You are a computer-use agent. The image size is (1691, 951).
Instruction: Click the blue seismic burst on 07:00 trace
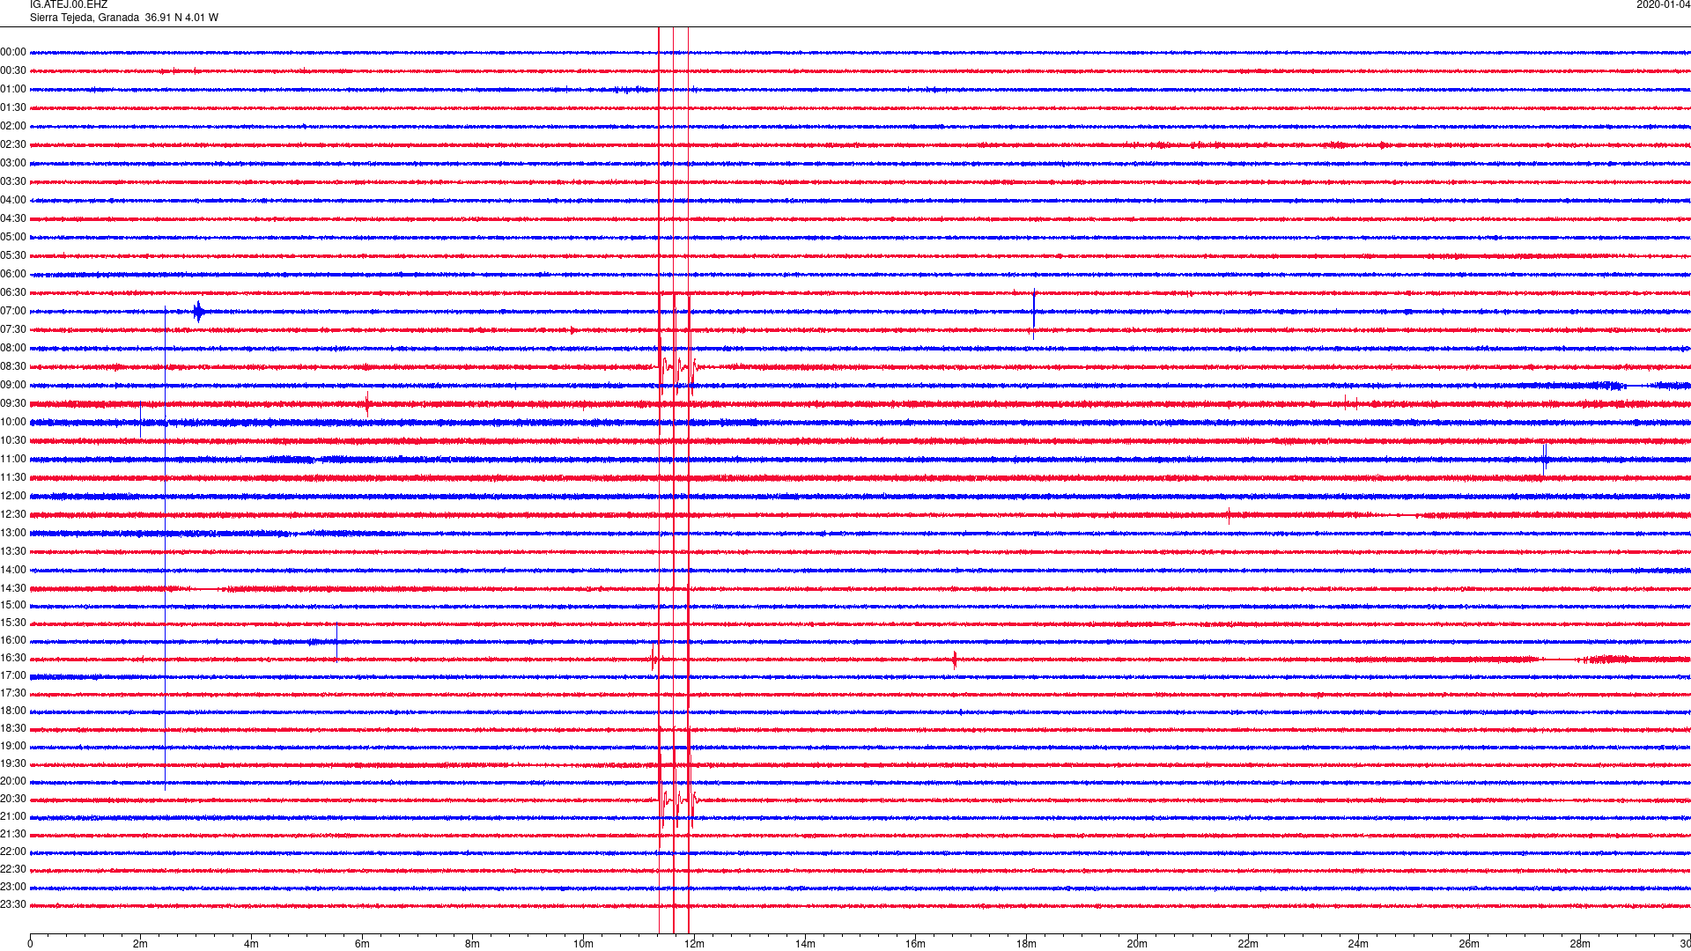coord(199,311)
